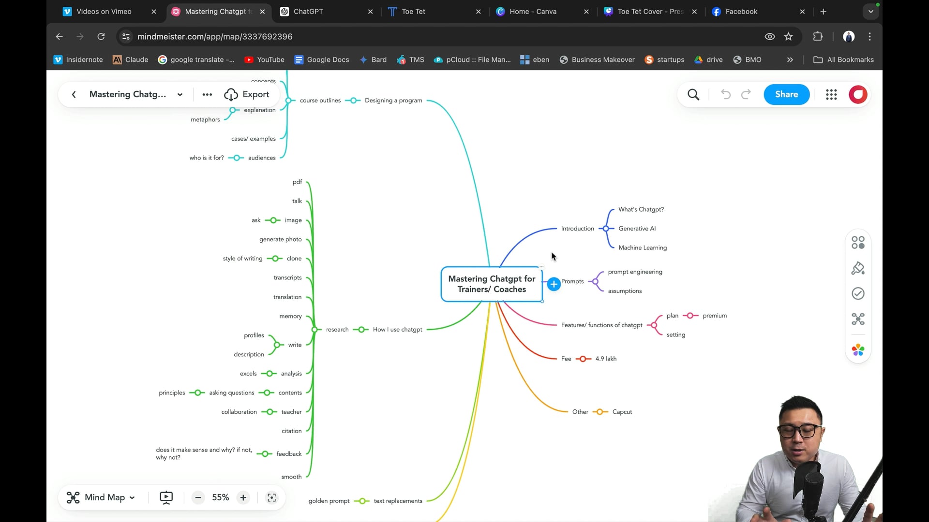
Task: Go back with the left chevron
Action: coord(74,95)
